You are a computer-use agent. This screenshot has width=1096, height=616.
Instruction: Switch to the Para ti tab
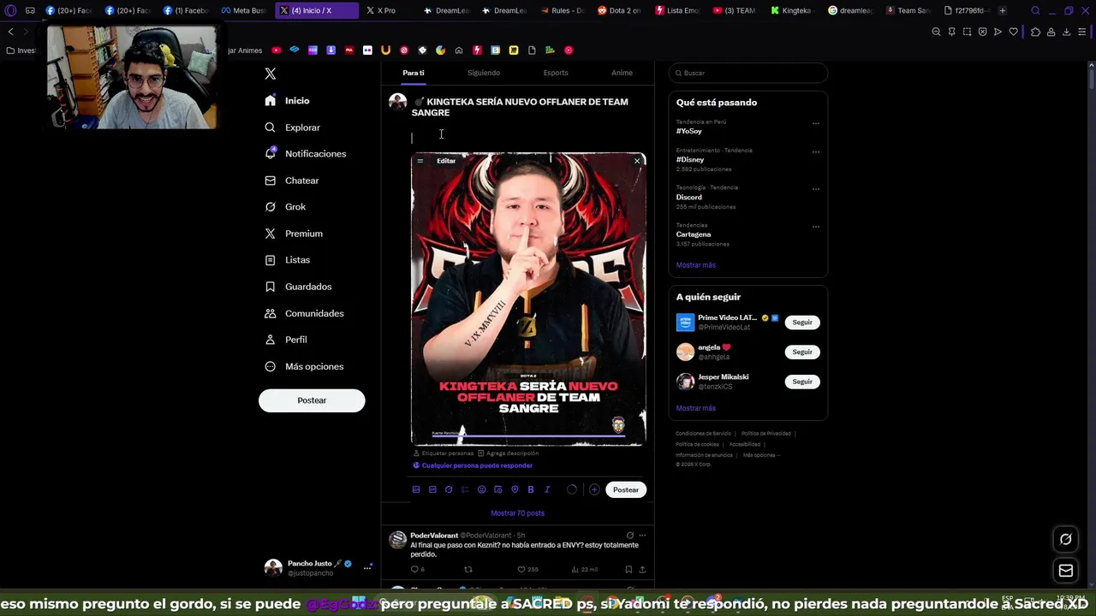pos(414,73)
